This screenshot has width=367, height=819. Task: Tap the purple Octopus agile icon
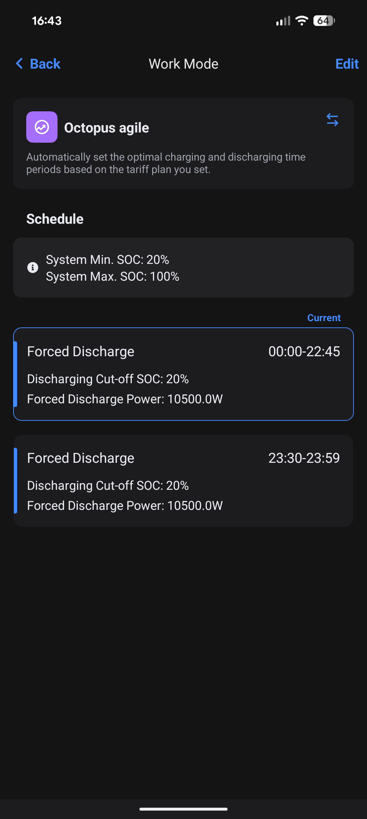click(42, 127)
